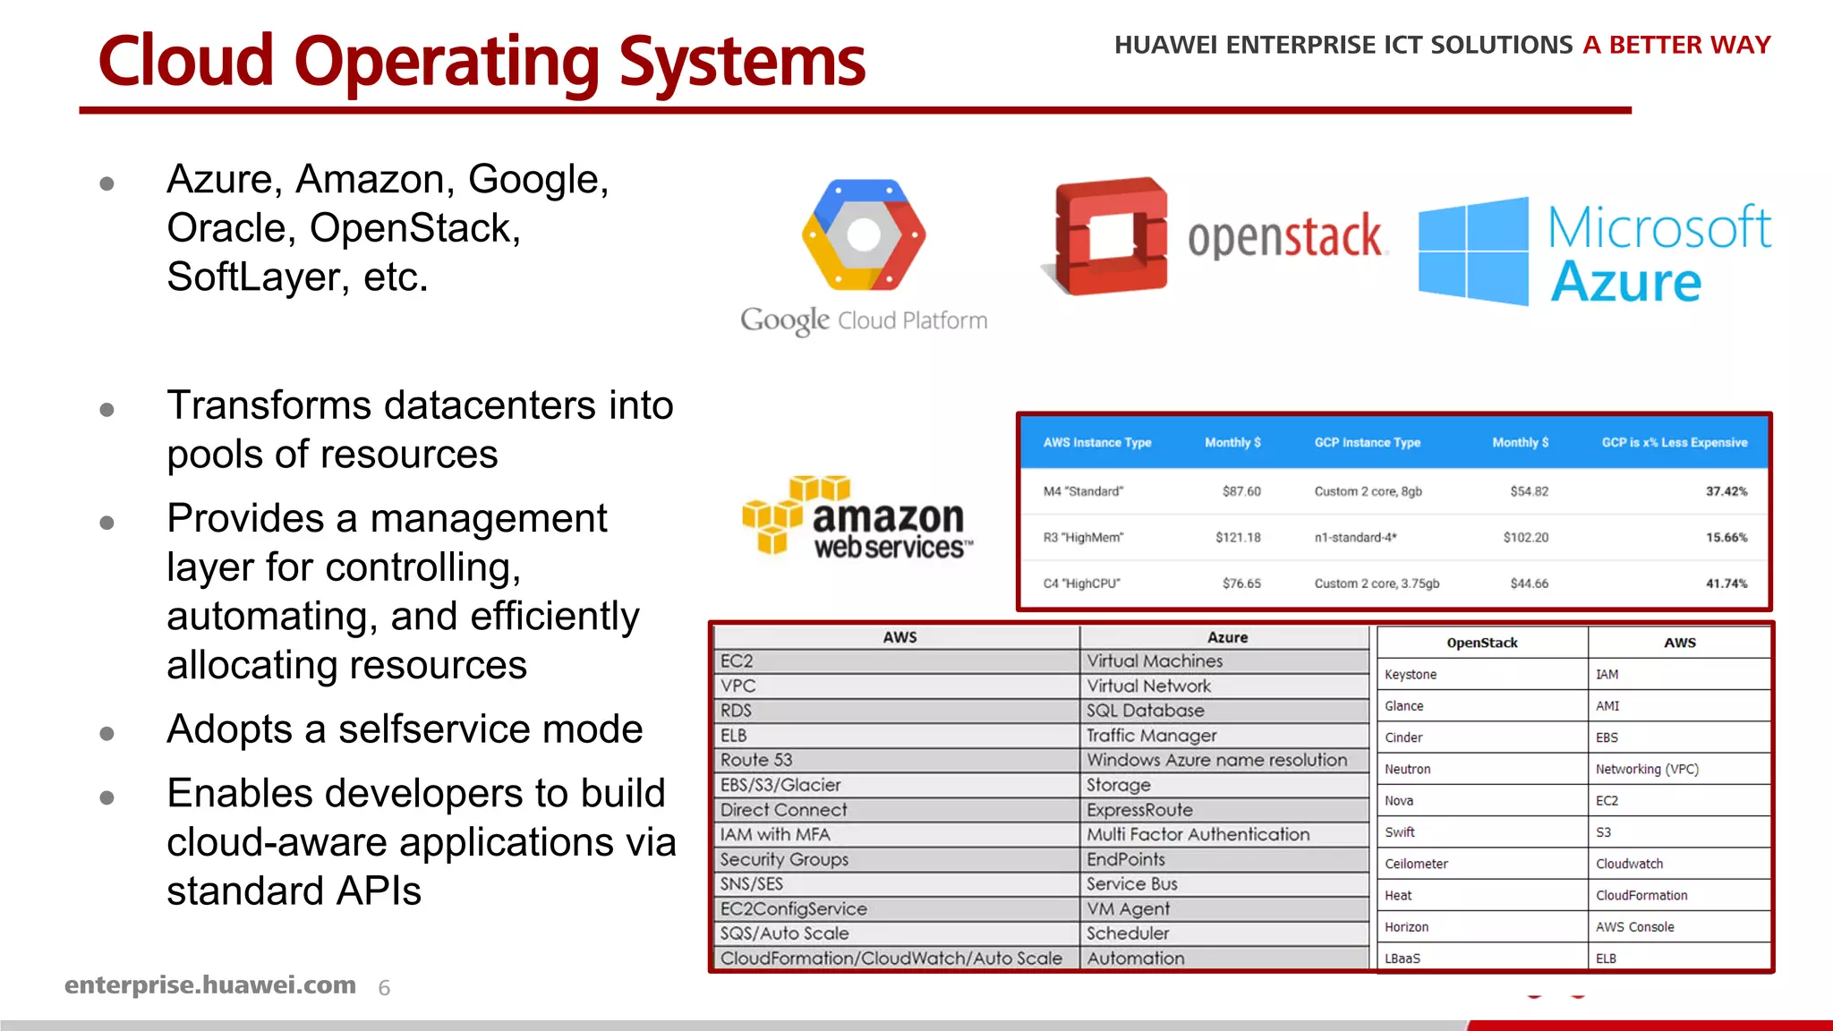
Task: Click the 'Ceilometer' OpenStack cell
Action: [x=1483, y=864]
